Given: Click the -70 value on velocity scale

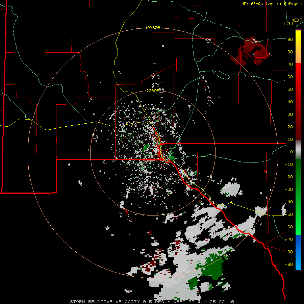Looking at the screenshot, I should click(289, 239).
